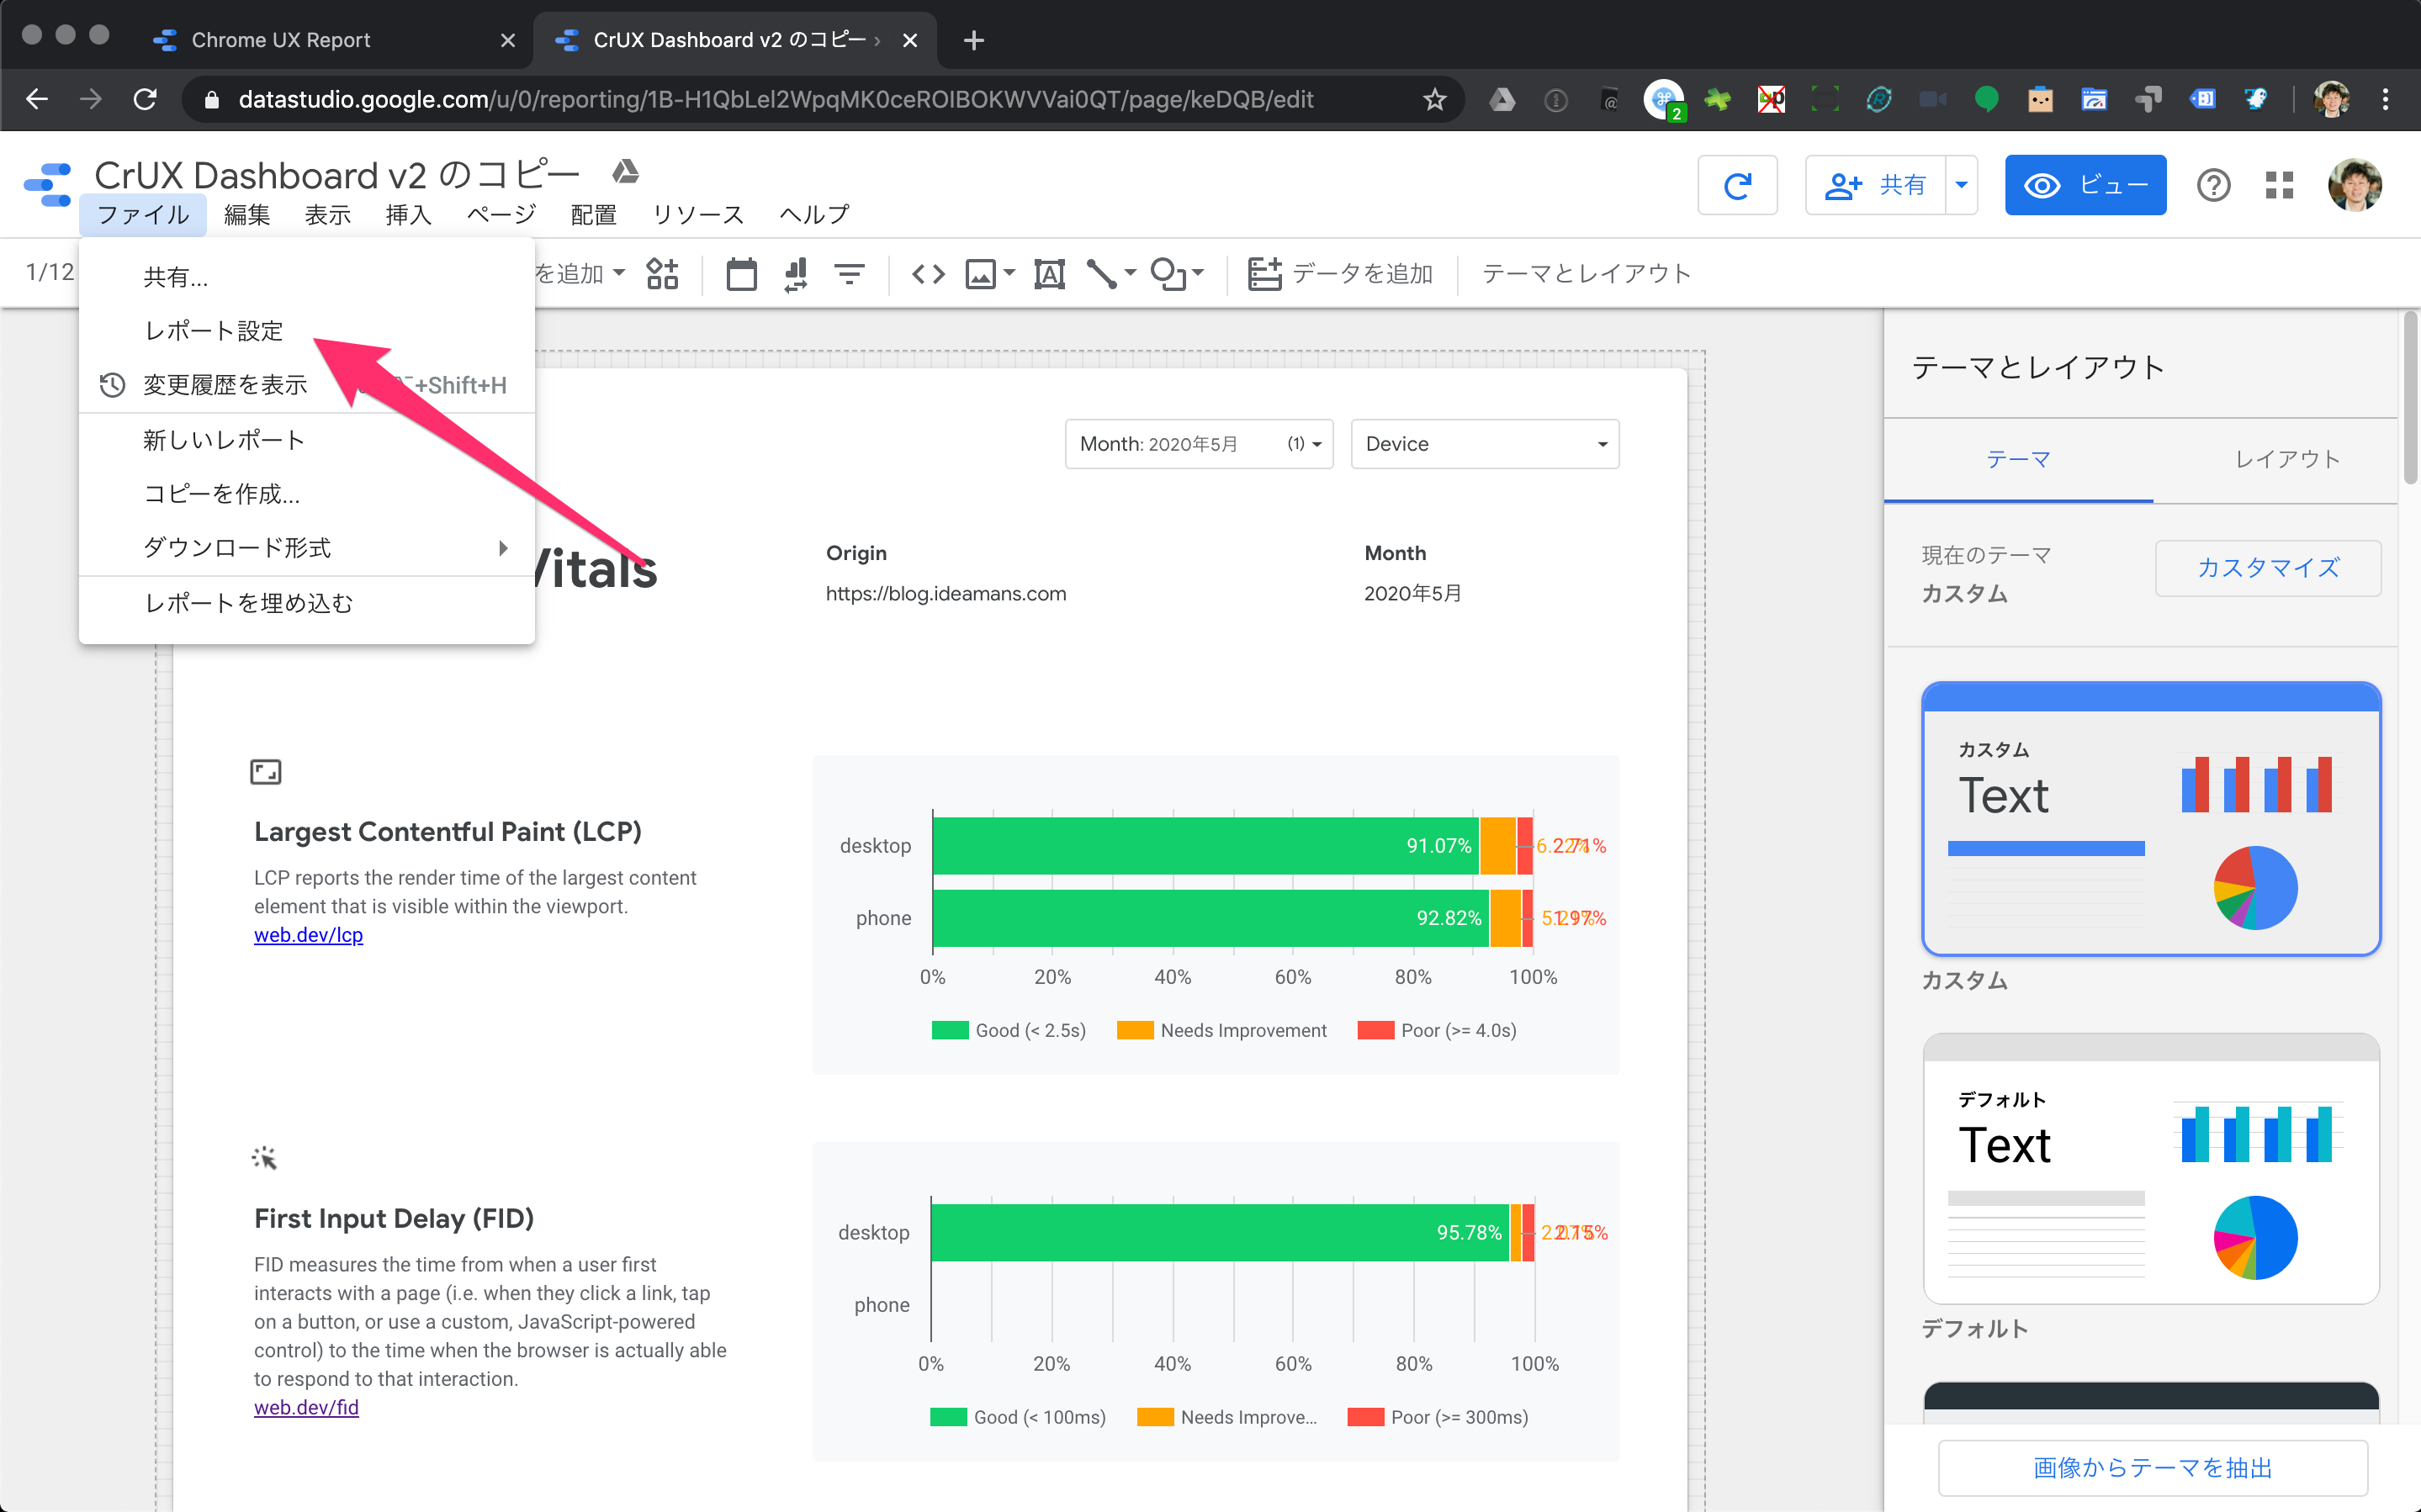The width and height of the screenshot is (2421, 1512).
Task: Open the Help menu
Action: [815, 215]
